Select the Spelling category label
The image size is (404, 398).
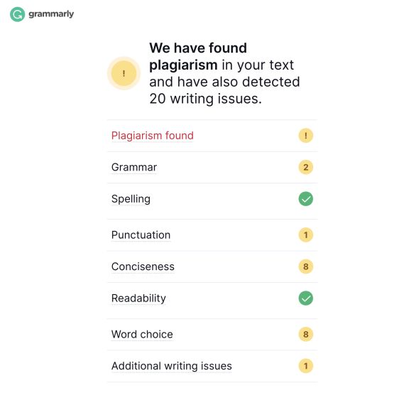click(x=131, y=199)
